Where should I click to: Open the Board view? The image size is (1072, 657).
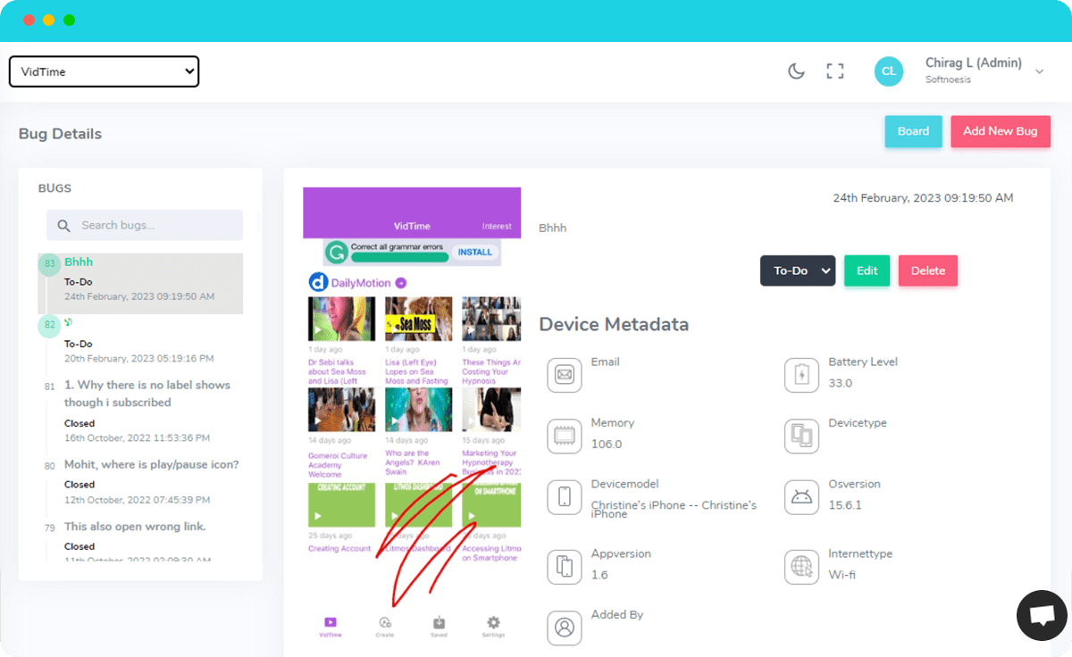913,131
